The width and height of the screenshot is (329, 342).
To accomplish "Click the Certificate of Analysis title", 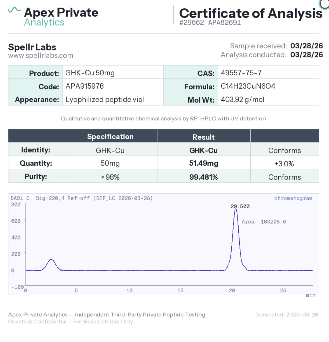I will click(x=251, y=13).
